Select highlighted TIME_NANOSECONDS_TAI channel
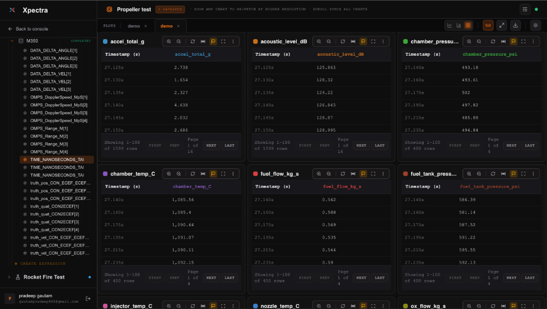This screenshot has height=309, width=547. pos(57,159)
